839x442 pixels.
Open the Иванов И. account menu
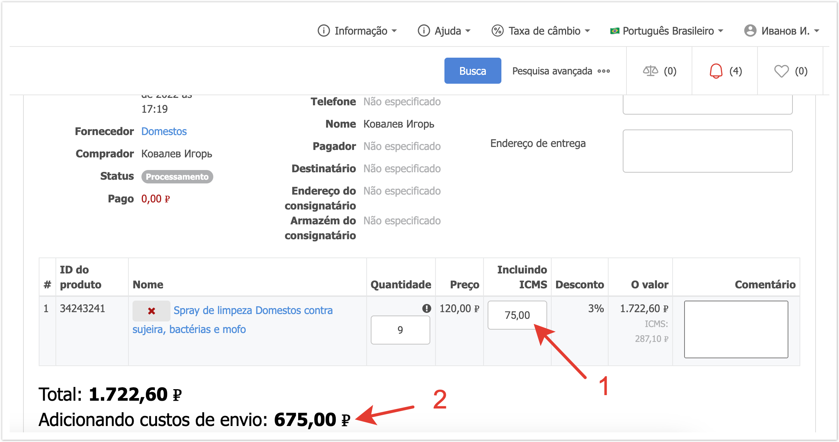click(x=785, y=31)
